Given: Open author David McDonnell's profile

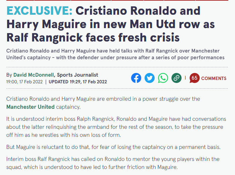Looking at the screenshot, I should 34,75.
